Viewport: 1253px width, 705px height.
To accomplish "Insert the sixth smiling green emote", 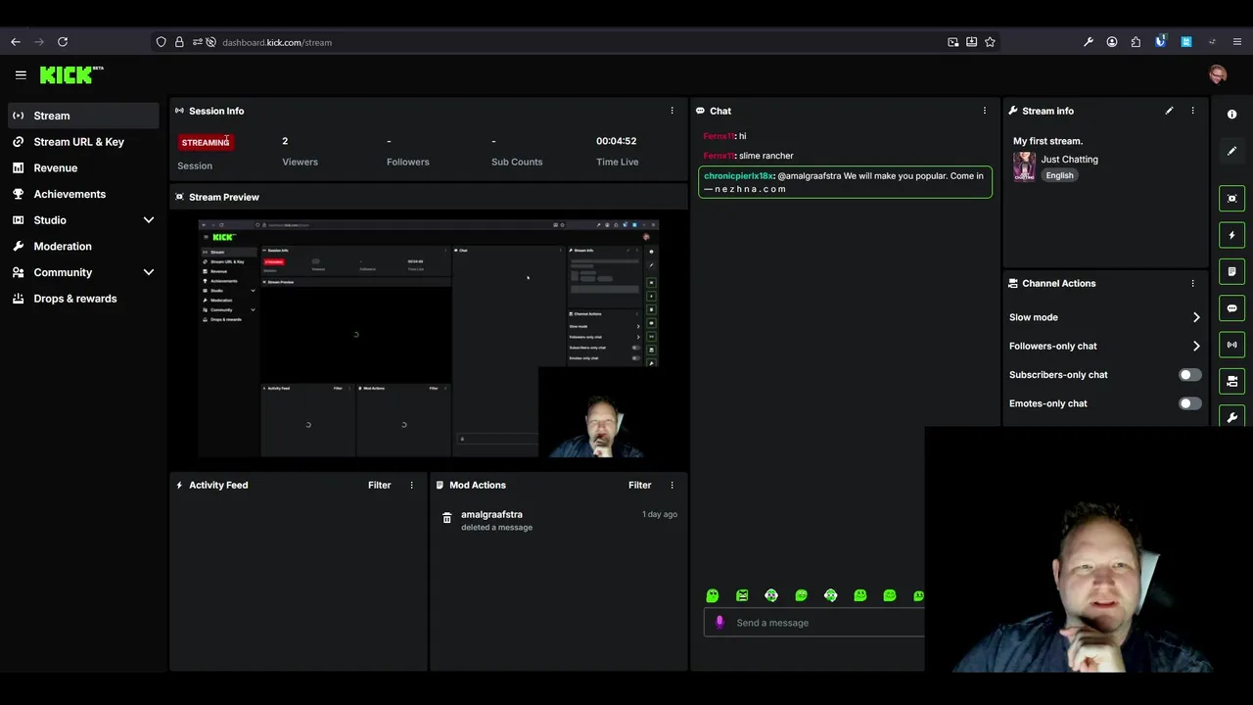I will [x=859, y=595].
